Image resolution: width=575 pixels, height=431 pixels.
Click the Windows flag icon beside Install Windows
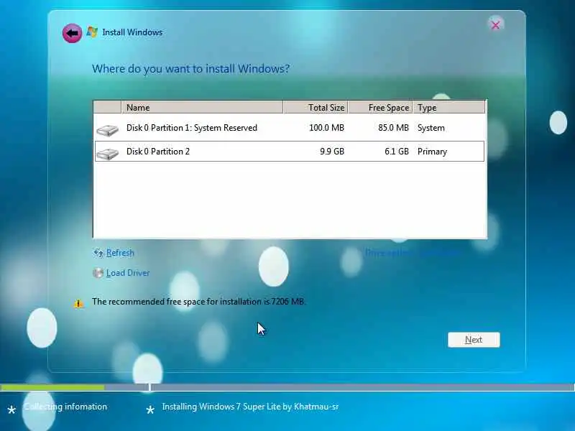coord(92,32)
